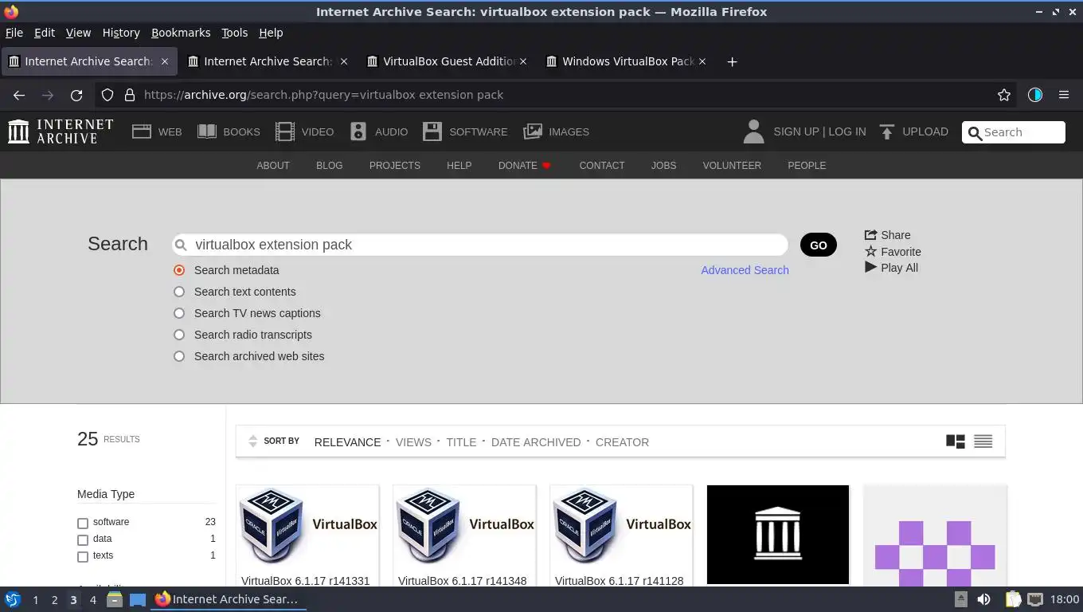
Task: Switch to workspace 4 on taskbar
Action: click(x=92, y=599)
